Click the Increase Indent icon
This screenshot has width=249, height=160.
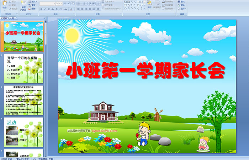pos(94,4)
